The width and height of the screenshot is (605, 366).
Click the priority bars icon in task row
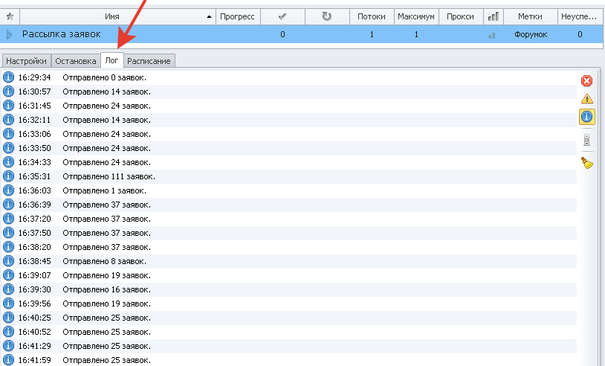click(x=491, y=36)
